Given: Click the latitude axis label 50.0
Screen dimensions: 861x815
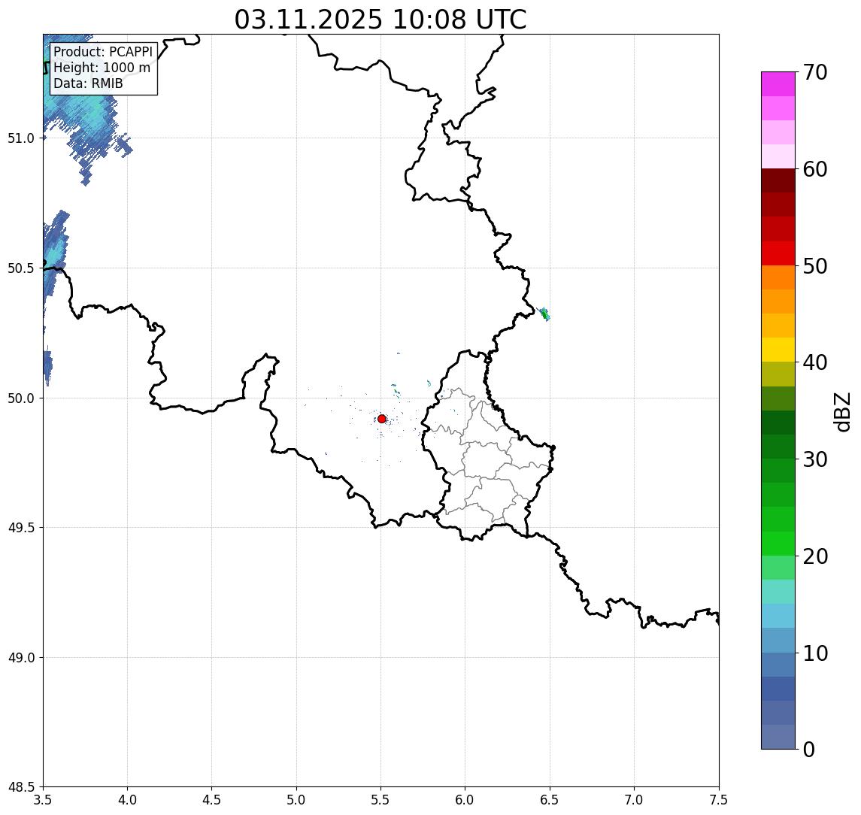Looking at the screenshot, I should pos(21,398).
